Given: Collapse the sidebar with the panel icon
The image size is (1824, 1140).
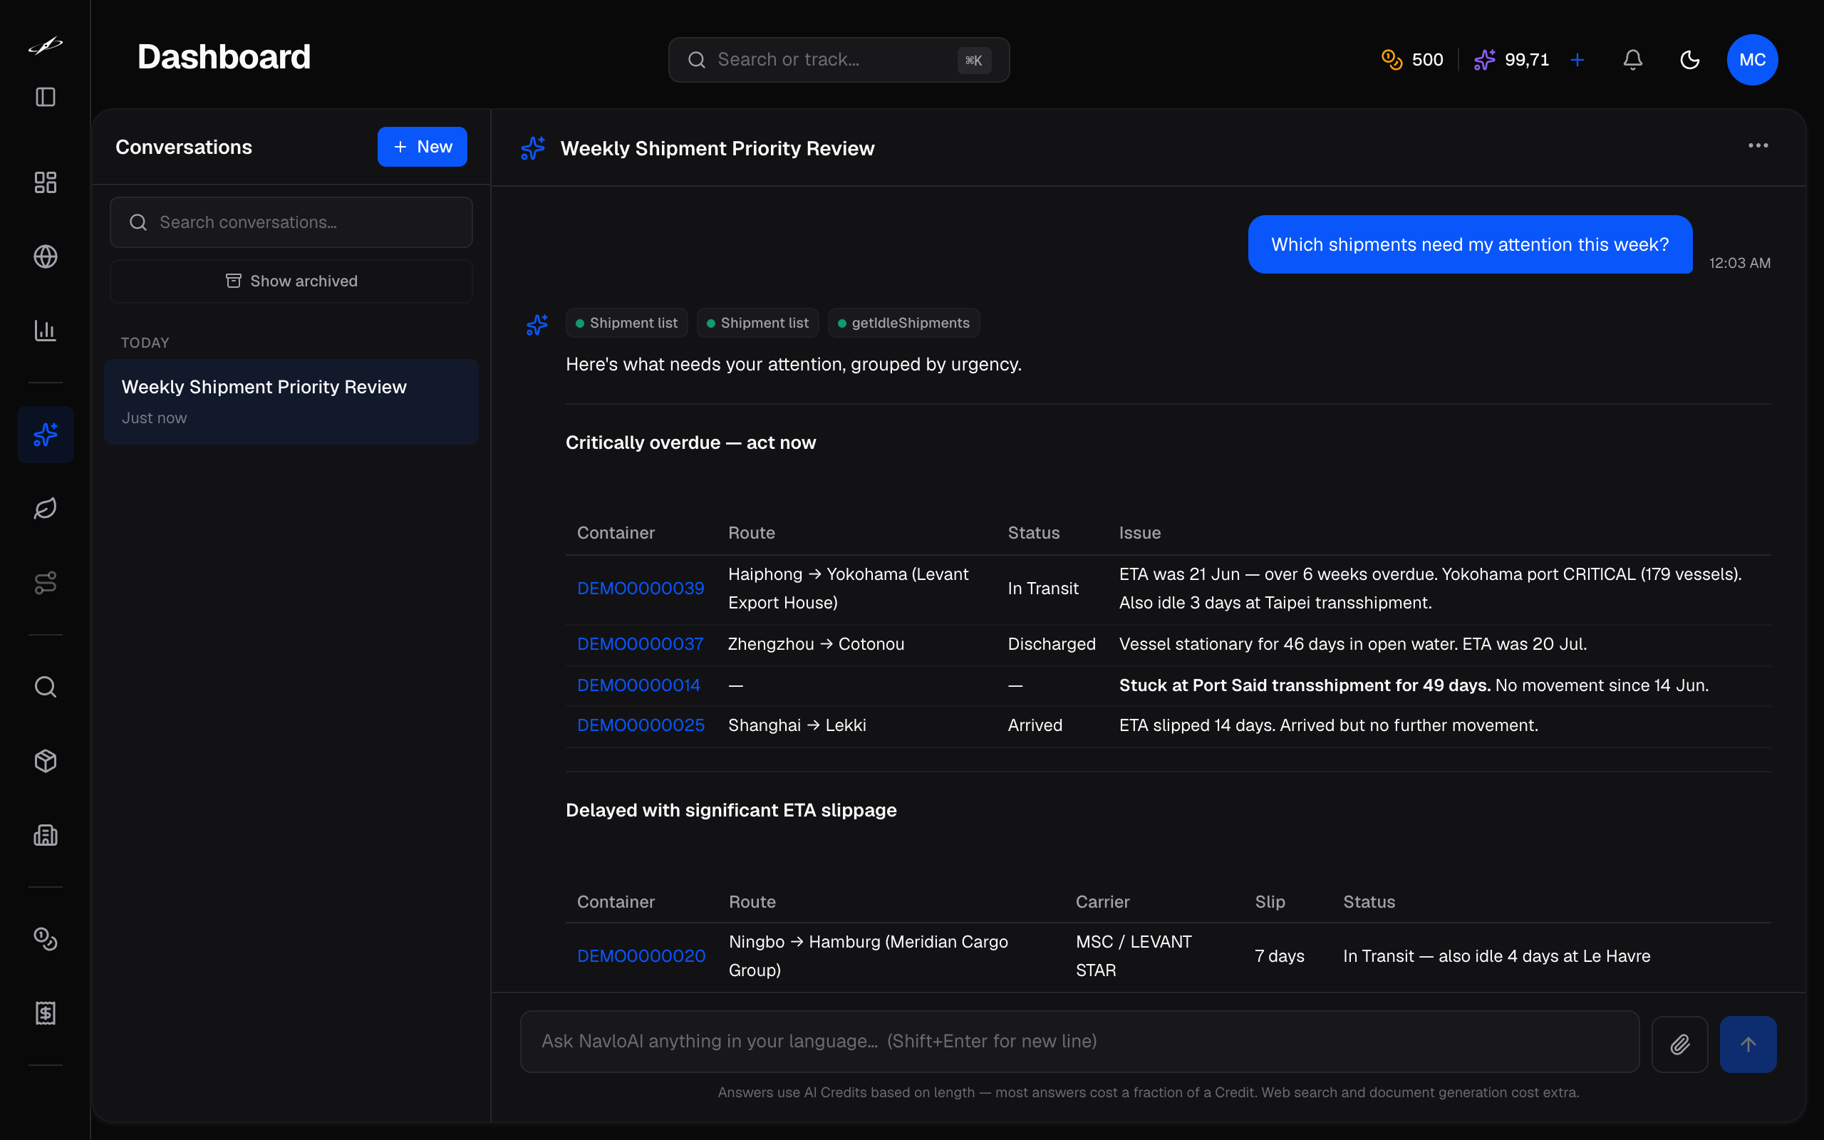Looking at the screenshot, I should pos(45,96).
